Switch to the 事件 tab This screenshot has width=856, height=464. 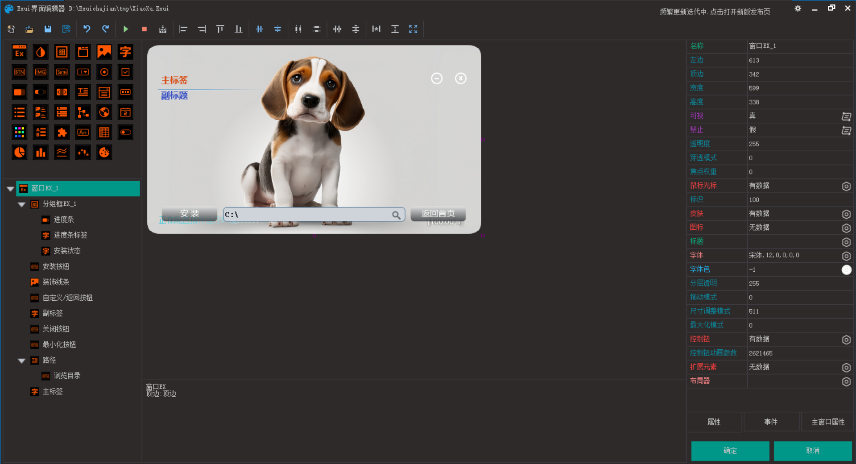(x=770, y=422)
